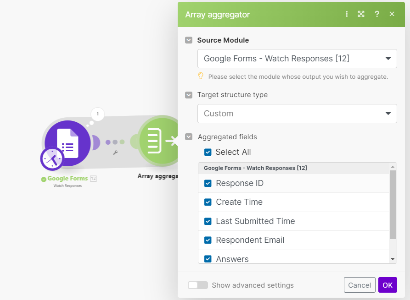The width and height of the screenshot is (410, 300).
Task: Click the 'Source Module' heading
Action: pyautogui.click(x=223, y=40)
